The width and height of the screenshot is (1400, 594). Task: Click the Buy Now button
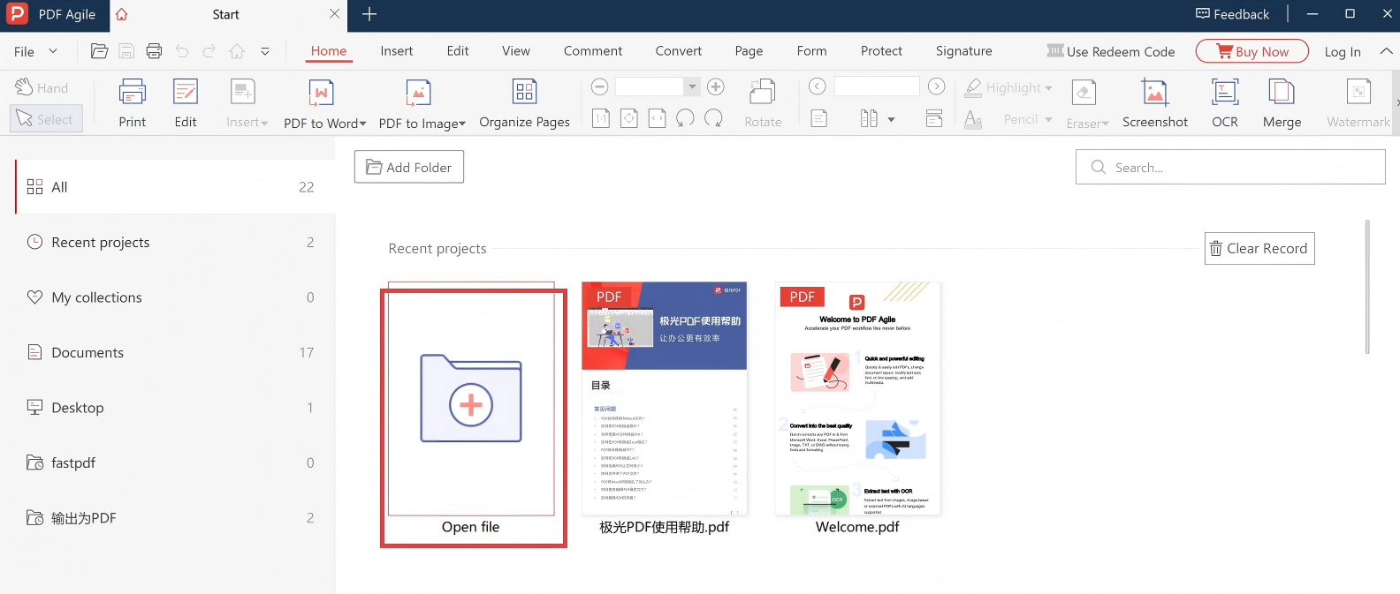(x=1252, y=51)
